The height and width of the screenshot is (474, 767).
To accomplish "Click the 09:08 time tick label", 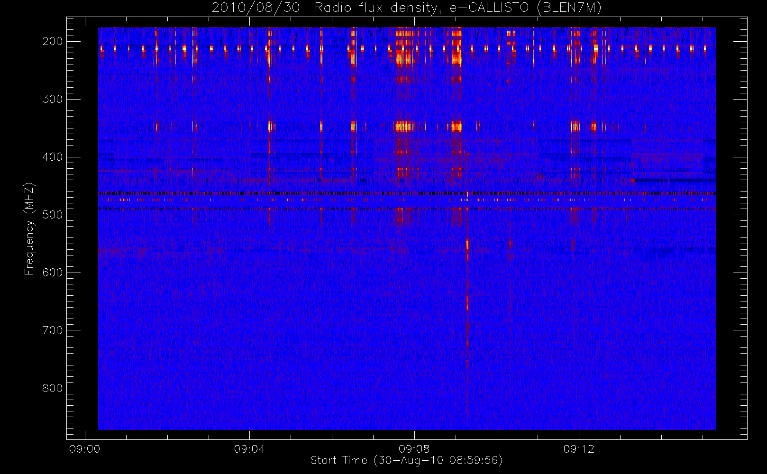I will pos(414,449).
